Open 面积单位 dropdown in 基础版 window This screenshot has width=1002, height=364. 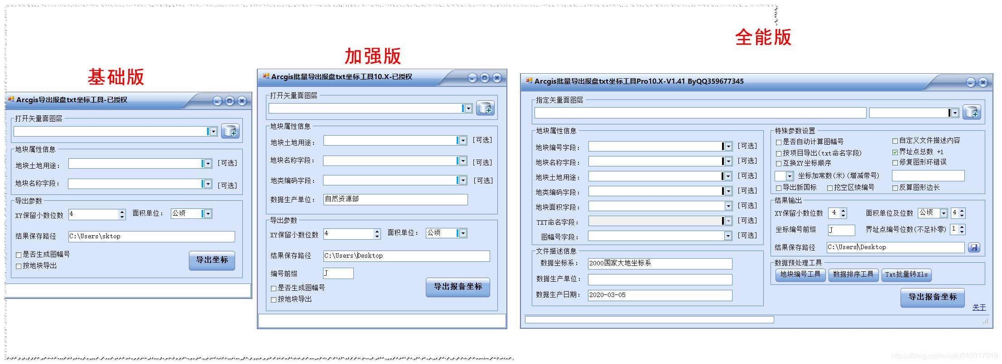[x=208, y=213]
